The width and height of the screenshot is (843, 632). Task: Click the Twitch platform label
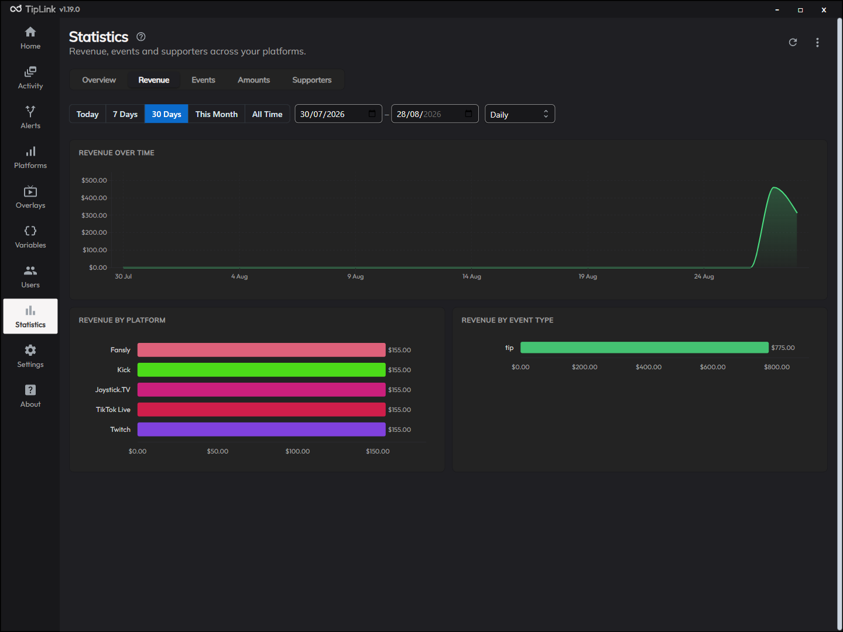[x=120, y=430]
